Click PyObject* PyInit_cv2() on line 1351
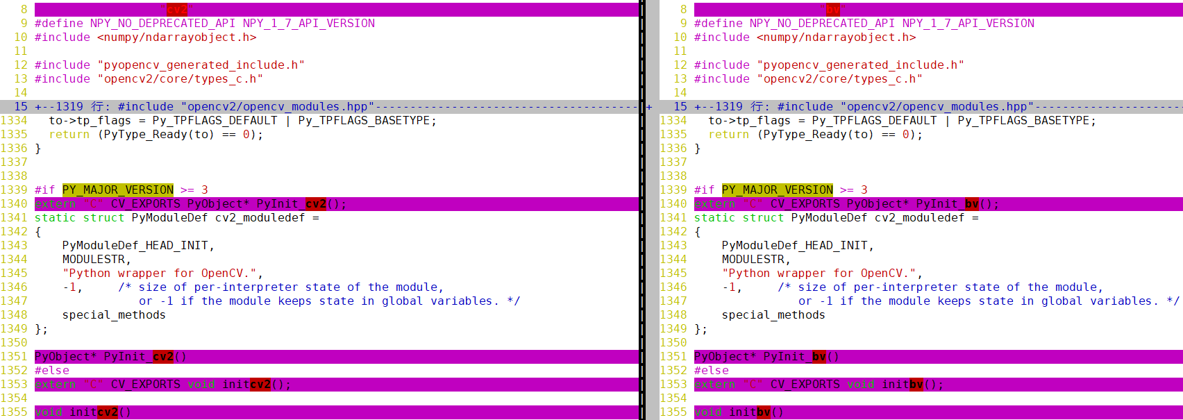This screenshot has width=1183, height=420. [x=111, y=357]
